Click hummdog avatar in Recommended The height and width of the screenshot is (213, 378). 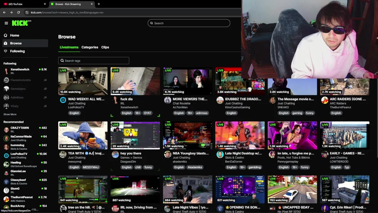pyautogui.click(x=6, y=147)
